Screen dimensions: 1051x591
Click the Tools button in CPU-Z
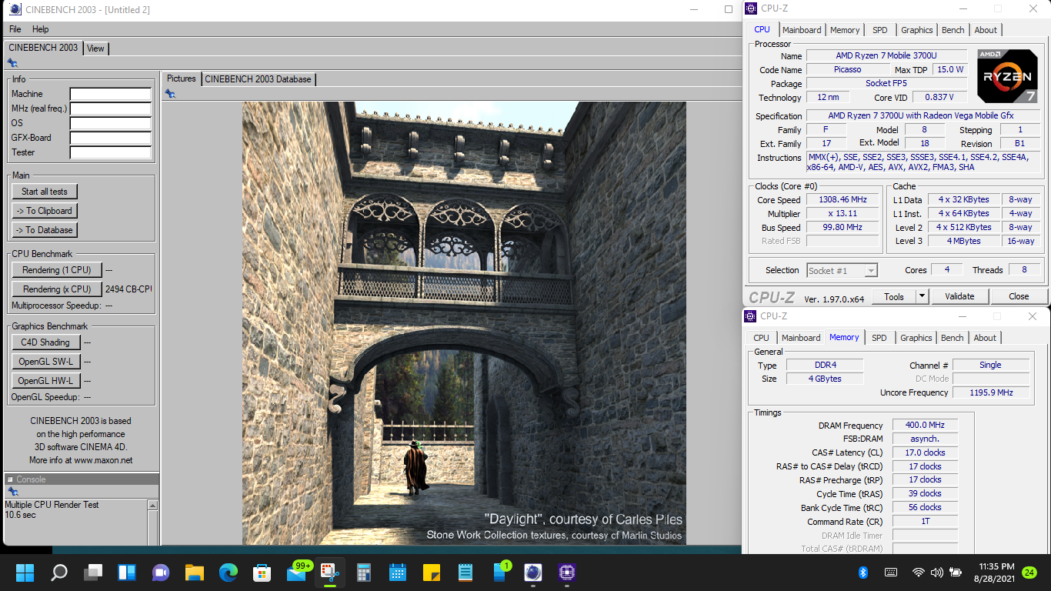(893, 296)
